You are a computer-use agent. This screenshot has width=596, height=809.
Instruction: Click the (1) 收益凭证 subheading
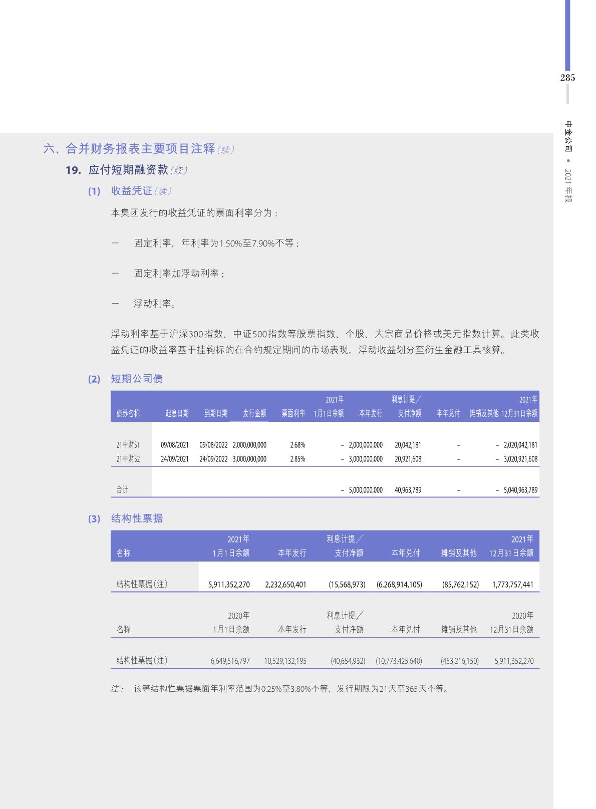coord(131,191)
